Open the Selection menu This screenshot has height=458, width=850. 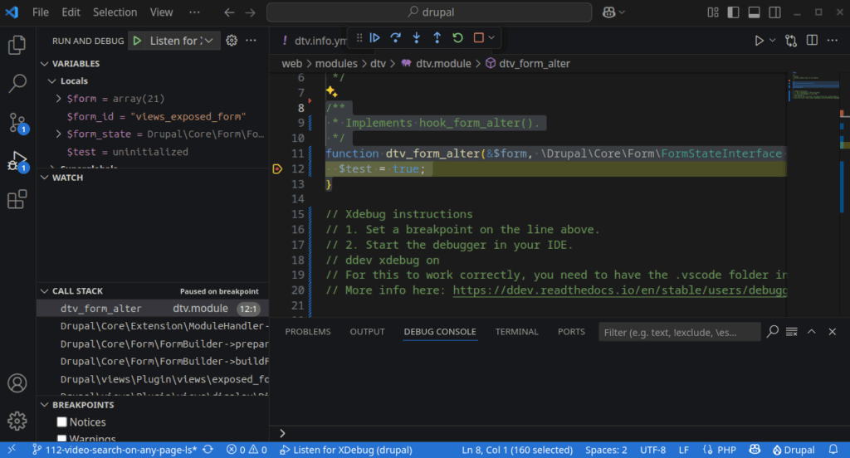pyautogui.click(x=115, y=12)
